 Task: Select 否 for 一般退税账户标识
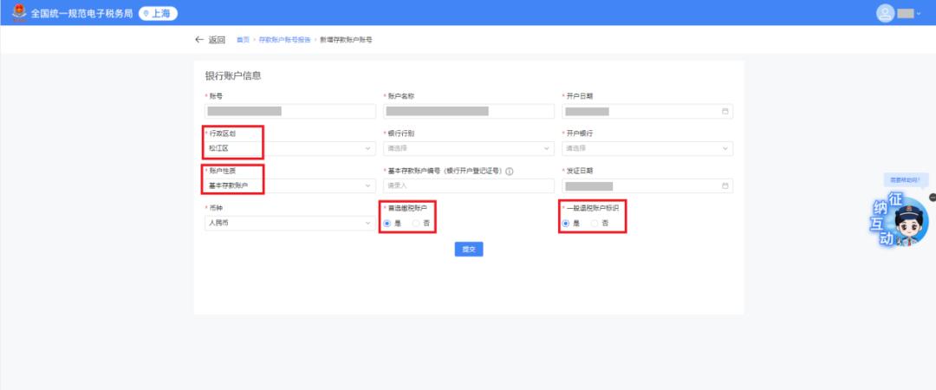tap(595, 224)
